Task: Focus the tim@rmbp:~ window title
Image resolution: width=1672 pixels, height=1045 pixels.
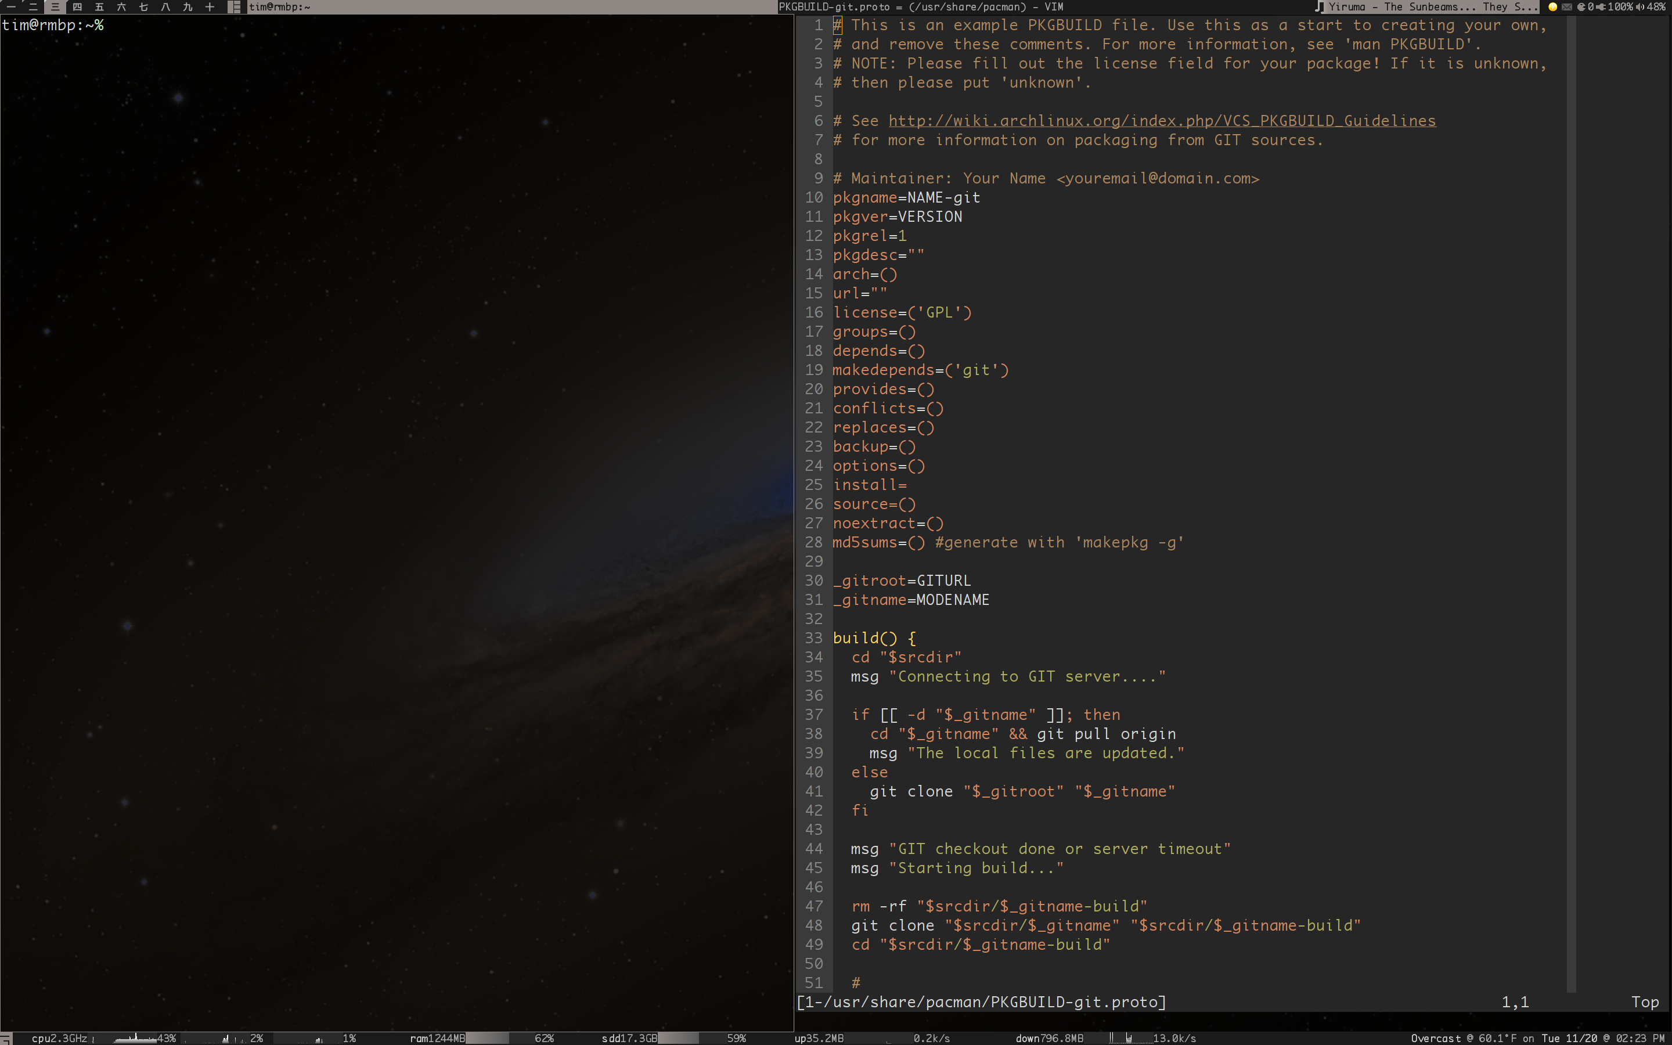Action: coord(279,7)
